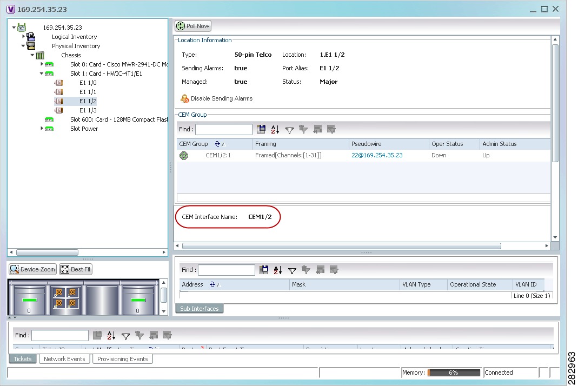This screenshot has height=386, width=578.
Task: Show all rows in Tickets table
Action: (153, 335)
